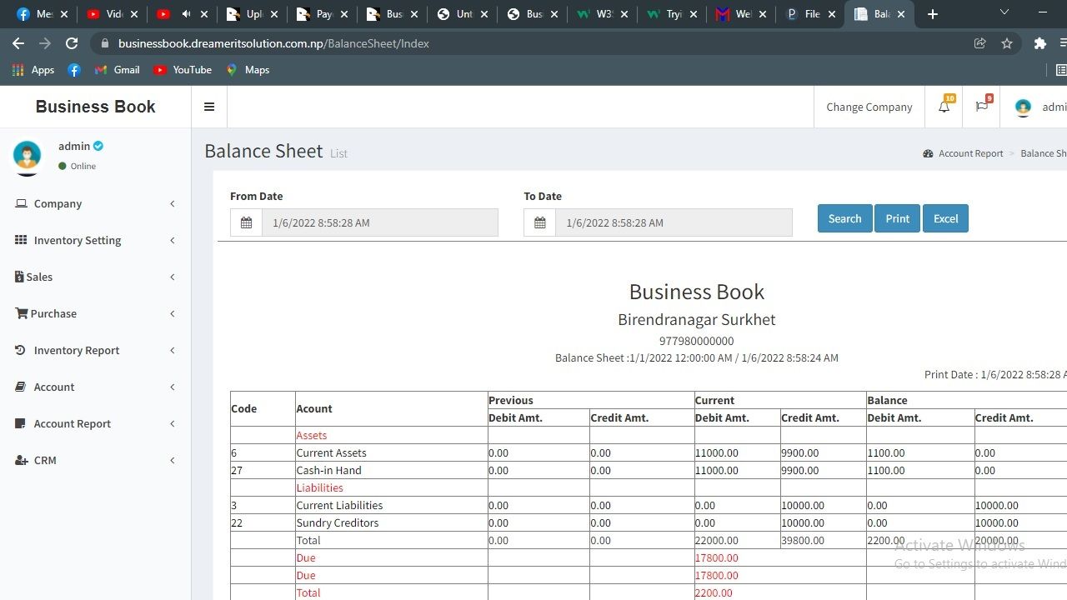Click the To Date calendar icon
Screen dimensions: 1067x600
pyautogui.click(x=539, y=222)
